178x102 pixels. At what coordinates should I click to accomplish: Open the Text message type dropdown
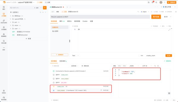pos(75,56)
